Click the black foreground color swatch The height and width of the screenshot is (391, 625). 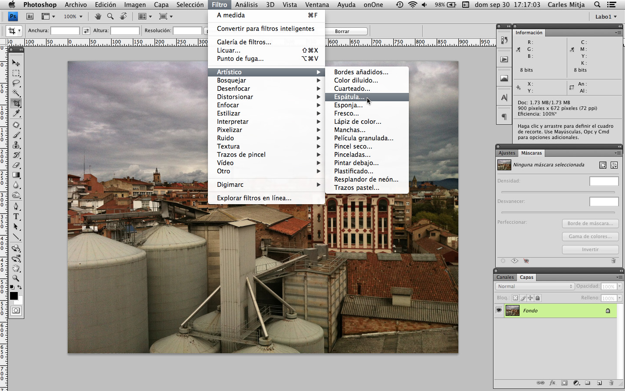14,296
